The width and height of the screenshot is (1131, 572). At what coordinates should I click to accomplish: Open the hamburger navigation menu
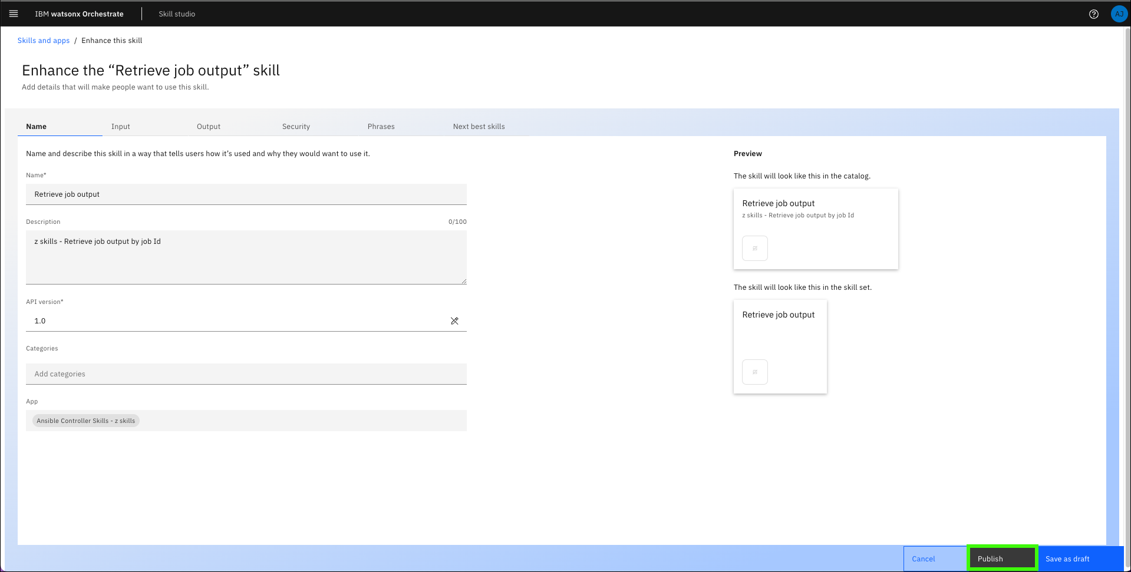tap(14, 14)
